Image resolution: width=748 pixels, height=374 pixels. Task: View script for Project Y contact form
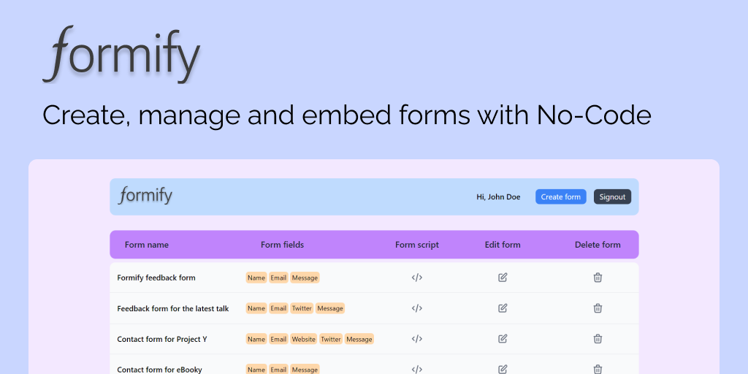tap(417, 339)
